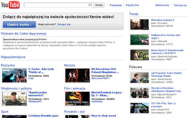Open 131 Pitu Pitu: Tam i z powrotem link

tap(163, 105)
